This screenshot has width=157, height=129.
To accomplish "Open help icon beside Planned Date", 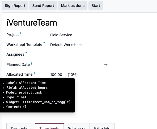I will [32, 63].
